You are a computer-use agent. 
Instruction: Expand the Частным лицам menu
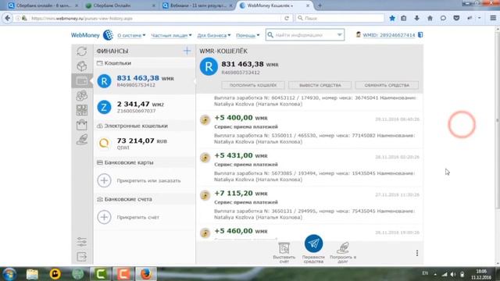coord(171,35)
